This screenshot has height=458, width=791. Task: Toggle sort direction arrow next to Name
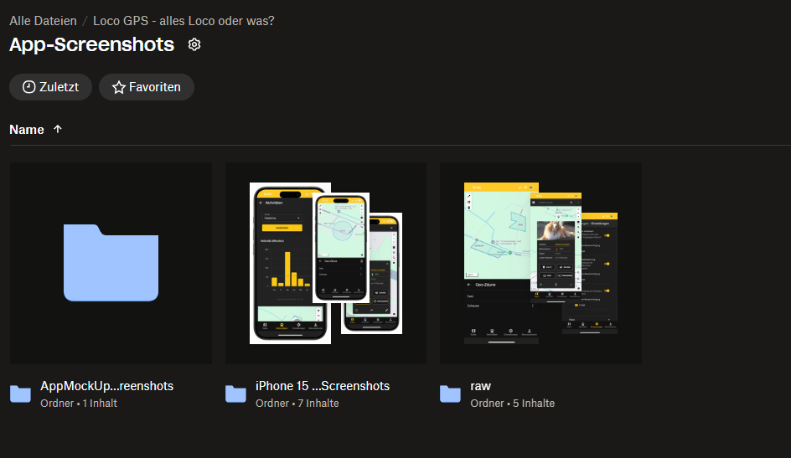[x=58, y=129]
